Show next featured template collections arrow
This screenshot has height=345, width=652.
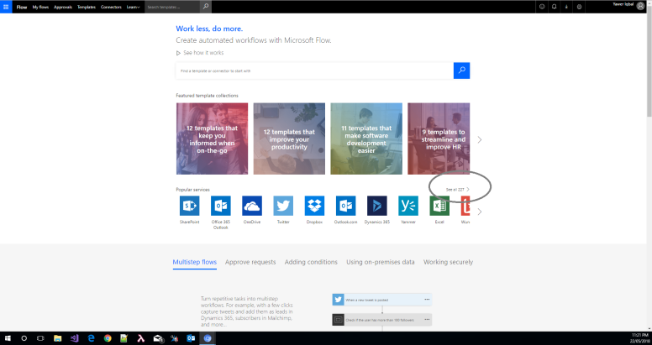pyautogui.click(x=480, y=139)
